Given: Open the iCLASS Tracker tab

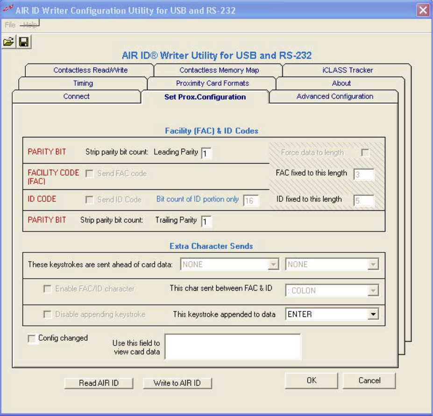Looking at the screenshot, I should click(348, 70).
